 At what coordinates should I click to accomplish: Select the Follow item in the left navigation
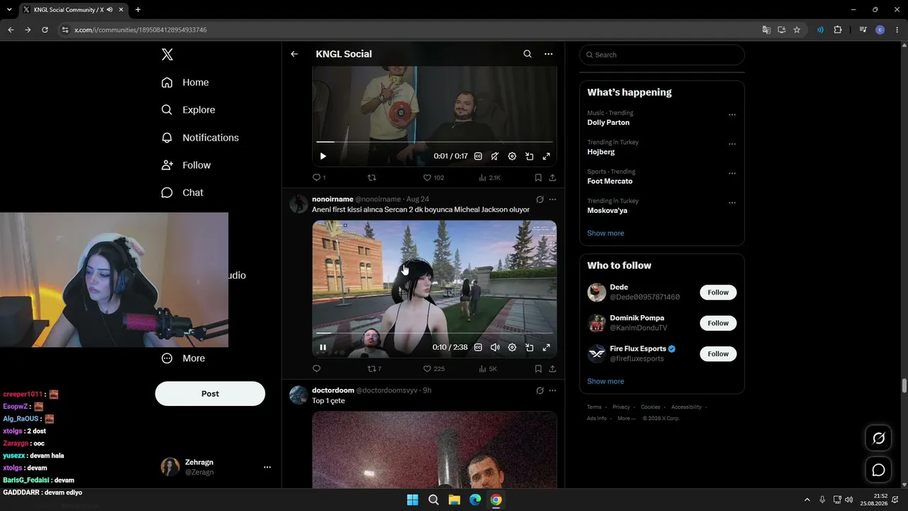pos(186,165)
